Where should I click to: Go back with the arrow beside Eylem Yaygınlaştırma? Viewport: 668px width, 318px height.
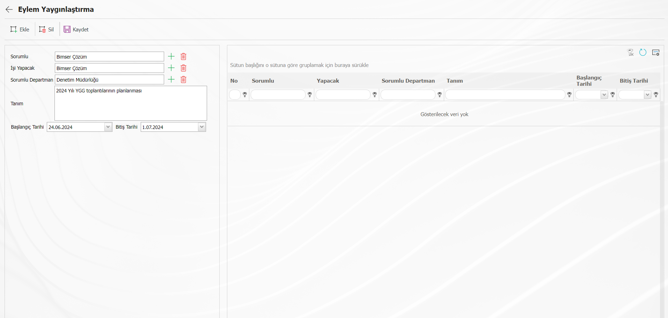(x=9, y=9)
